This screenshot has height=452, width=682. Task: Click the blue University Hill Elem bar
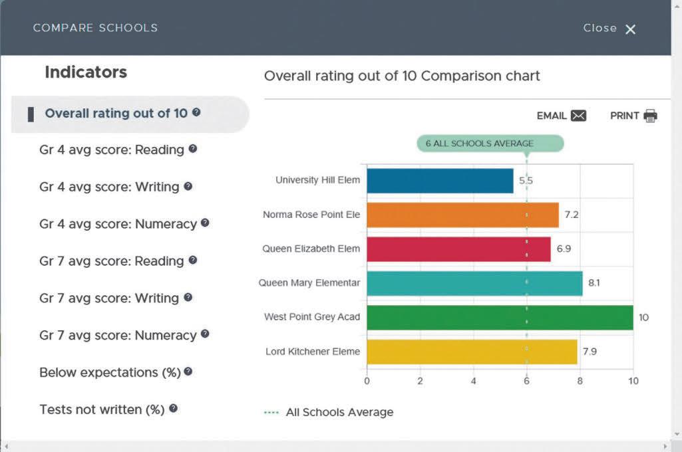pos(440,181)
